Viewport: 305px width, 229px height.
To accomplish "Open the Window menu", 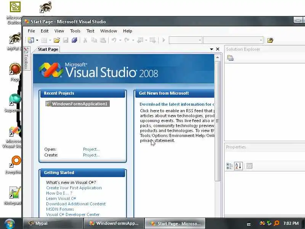I will 109,31.
